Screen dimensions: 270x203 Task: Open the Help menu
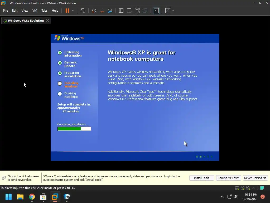[55, 11]
